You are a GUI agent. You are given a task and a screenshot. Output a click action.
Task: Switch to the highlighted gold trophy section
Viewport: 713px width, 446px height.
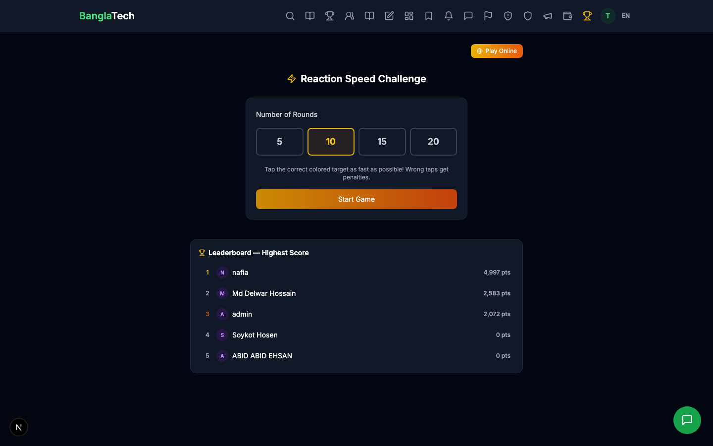(x=587, y=16)
